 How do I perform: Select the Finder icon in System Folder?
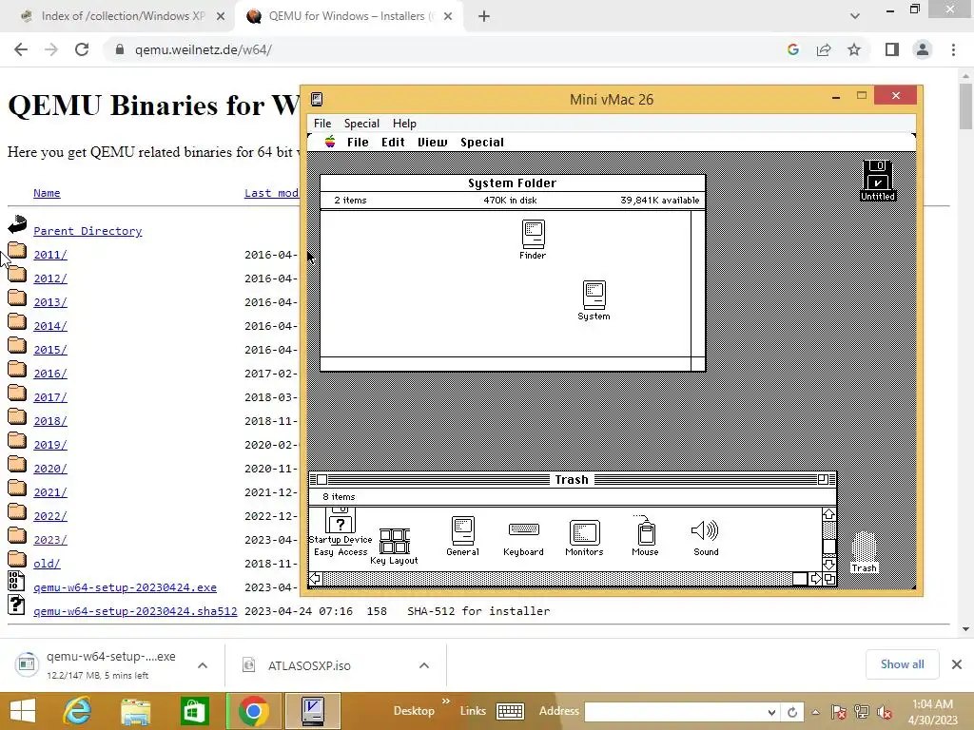(533, 235)
